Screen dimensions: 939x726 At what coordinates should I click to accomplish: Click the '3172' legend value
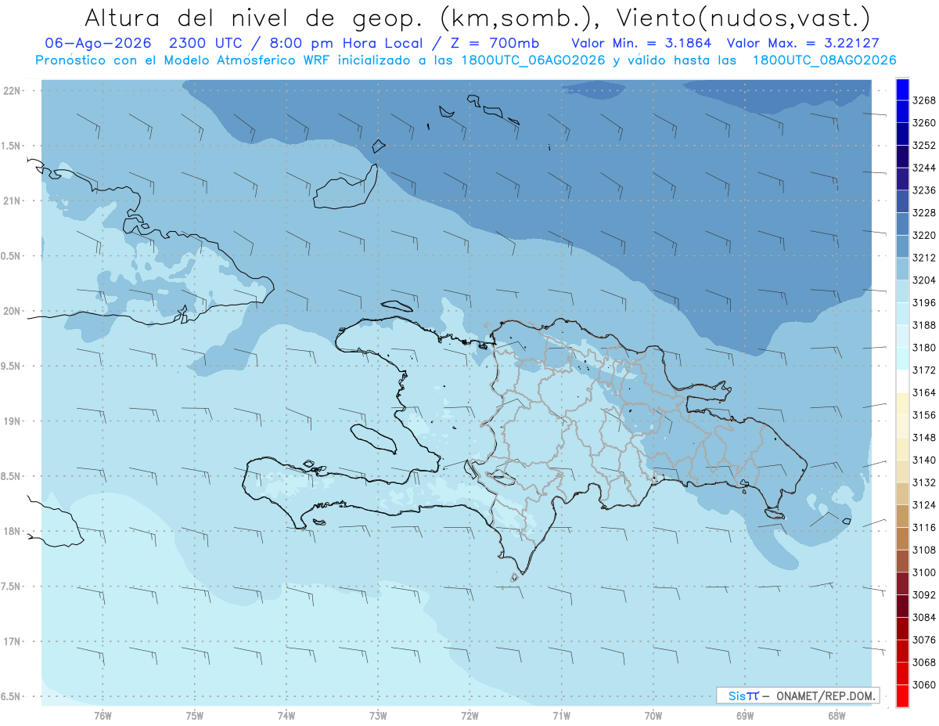pyautogui.click(x=924, y=370)
